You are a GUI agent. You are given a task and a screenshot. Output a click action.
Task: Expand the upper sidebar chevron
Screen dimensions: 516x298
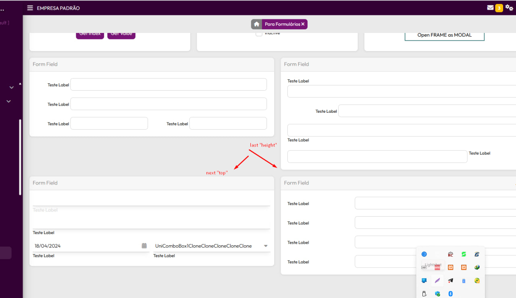coord(11,87)
